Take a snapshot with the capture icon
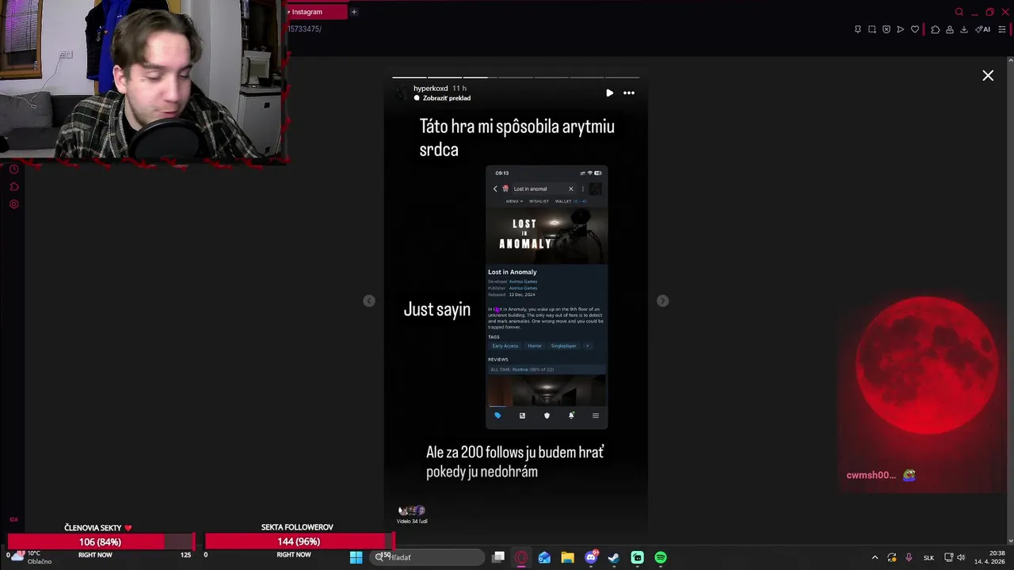The image size is (1014, 570). tap(871, 29)
